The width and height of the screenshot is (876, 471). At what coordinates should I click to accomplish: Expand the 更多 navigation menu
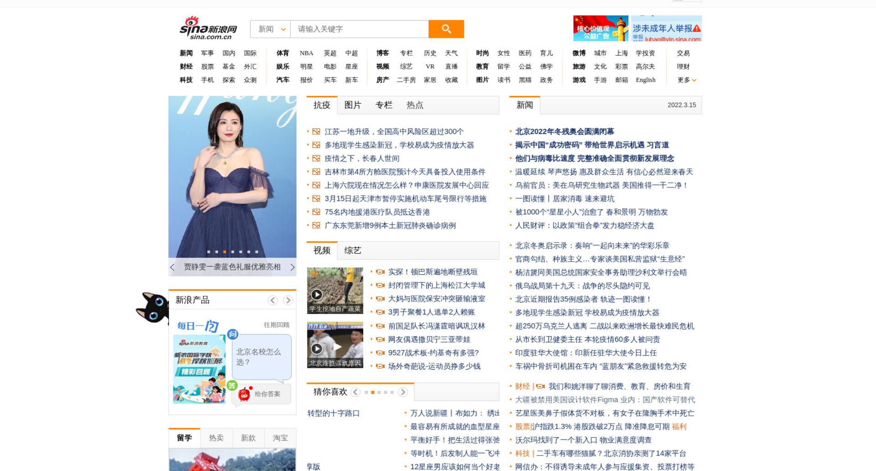point(687,80)
